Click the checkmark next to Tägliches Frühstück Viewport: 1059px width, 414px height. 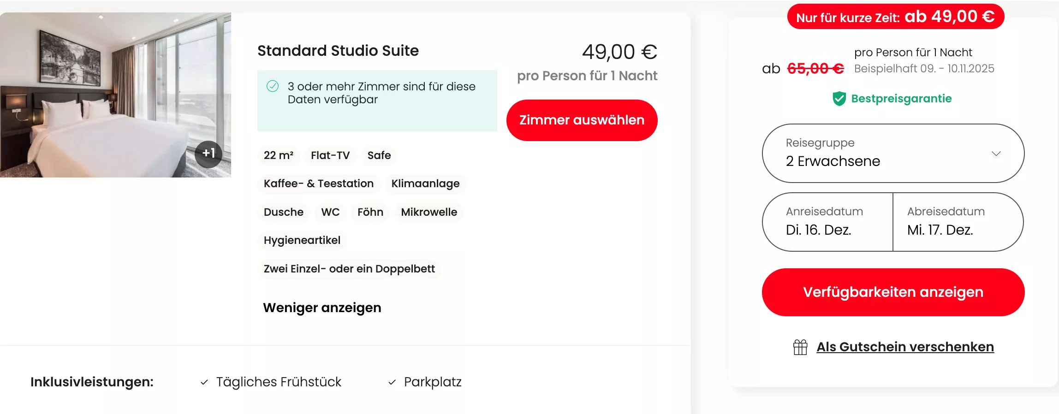(x=204, y=382)
